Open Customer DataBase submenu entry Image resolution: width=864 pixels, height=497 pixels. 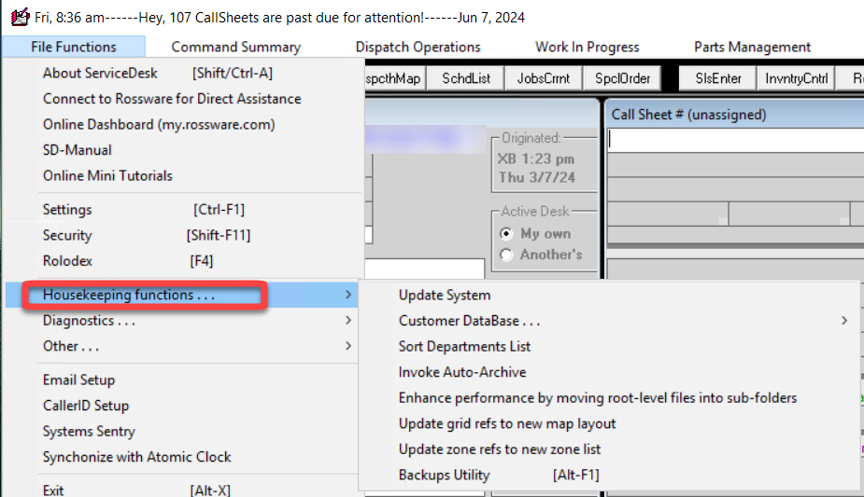point(609,321)
